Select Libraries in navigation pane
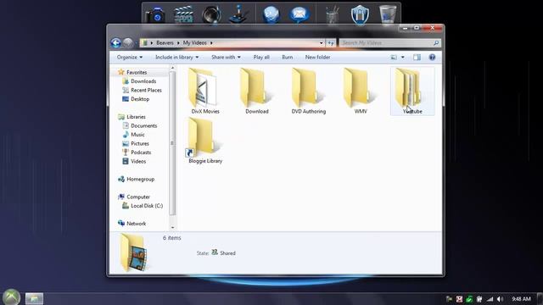 pos(136,117)
